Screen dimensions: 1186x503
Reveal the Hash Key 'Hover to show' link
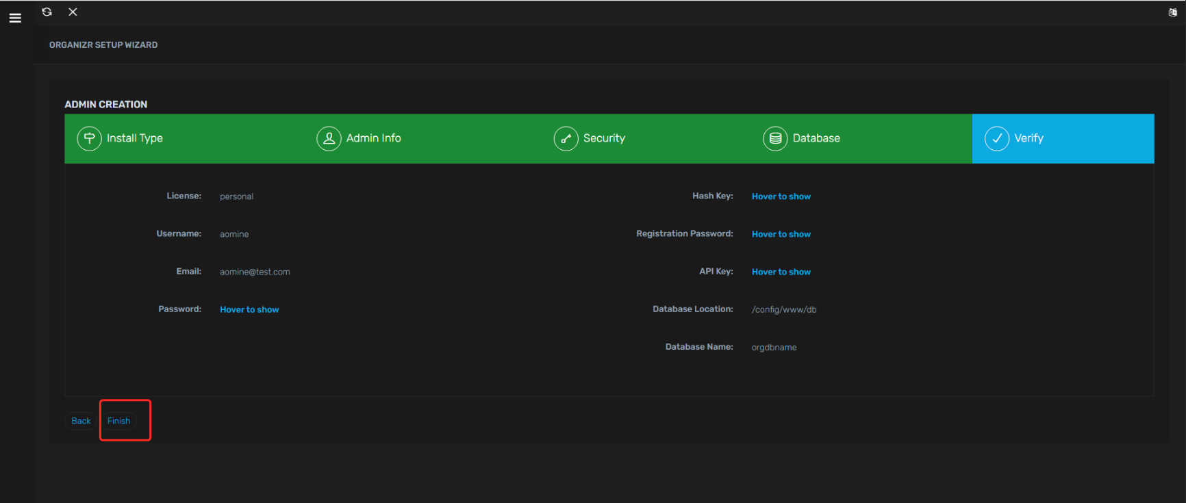[x=781, y=196]
